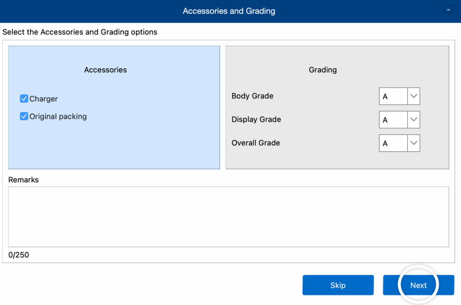Click the 0/250 character counter
The image size is (461, 305).
click(18, 255)
